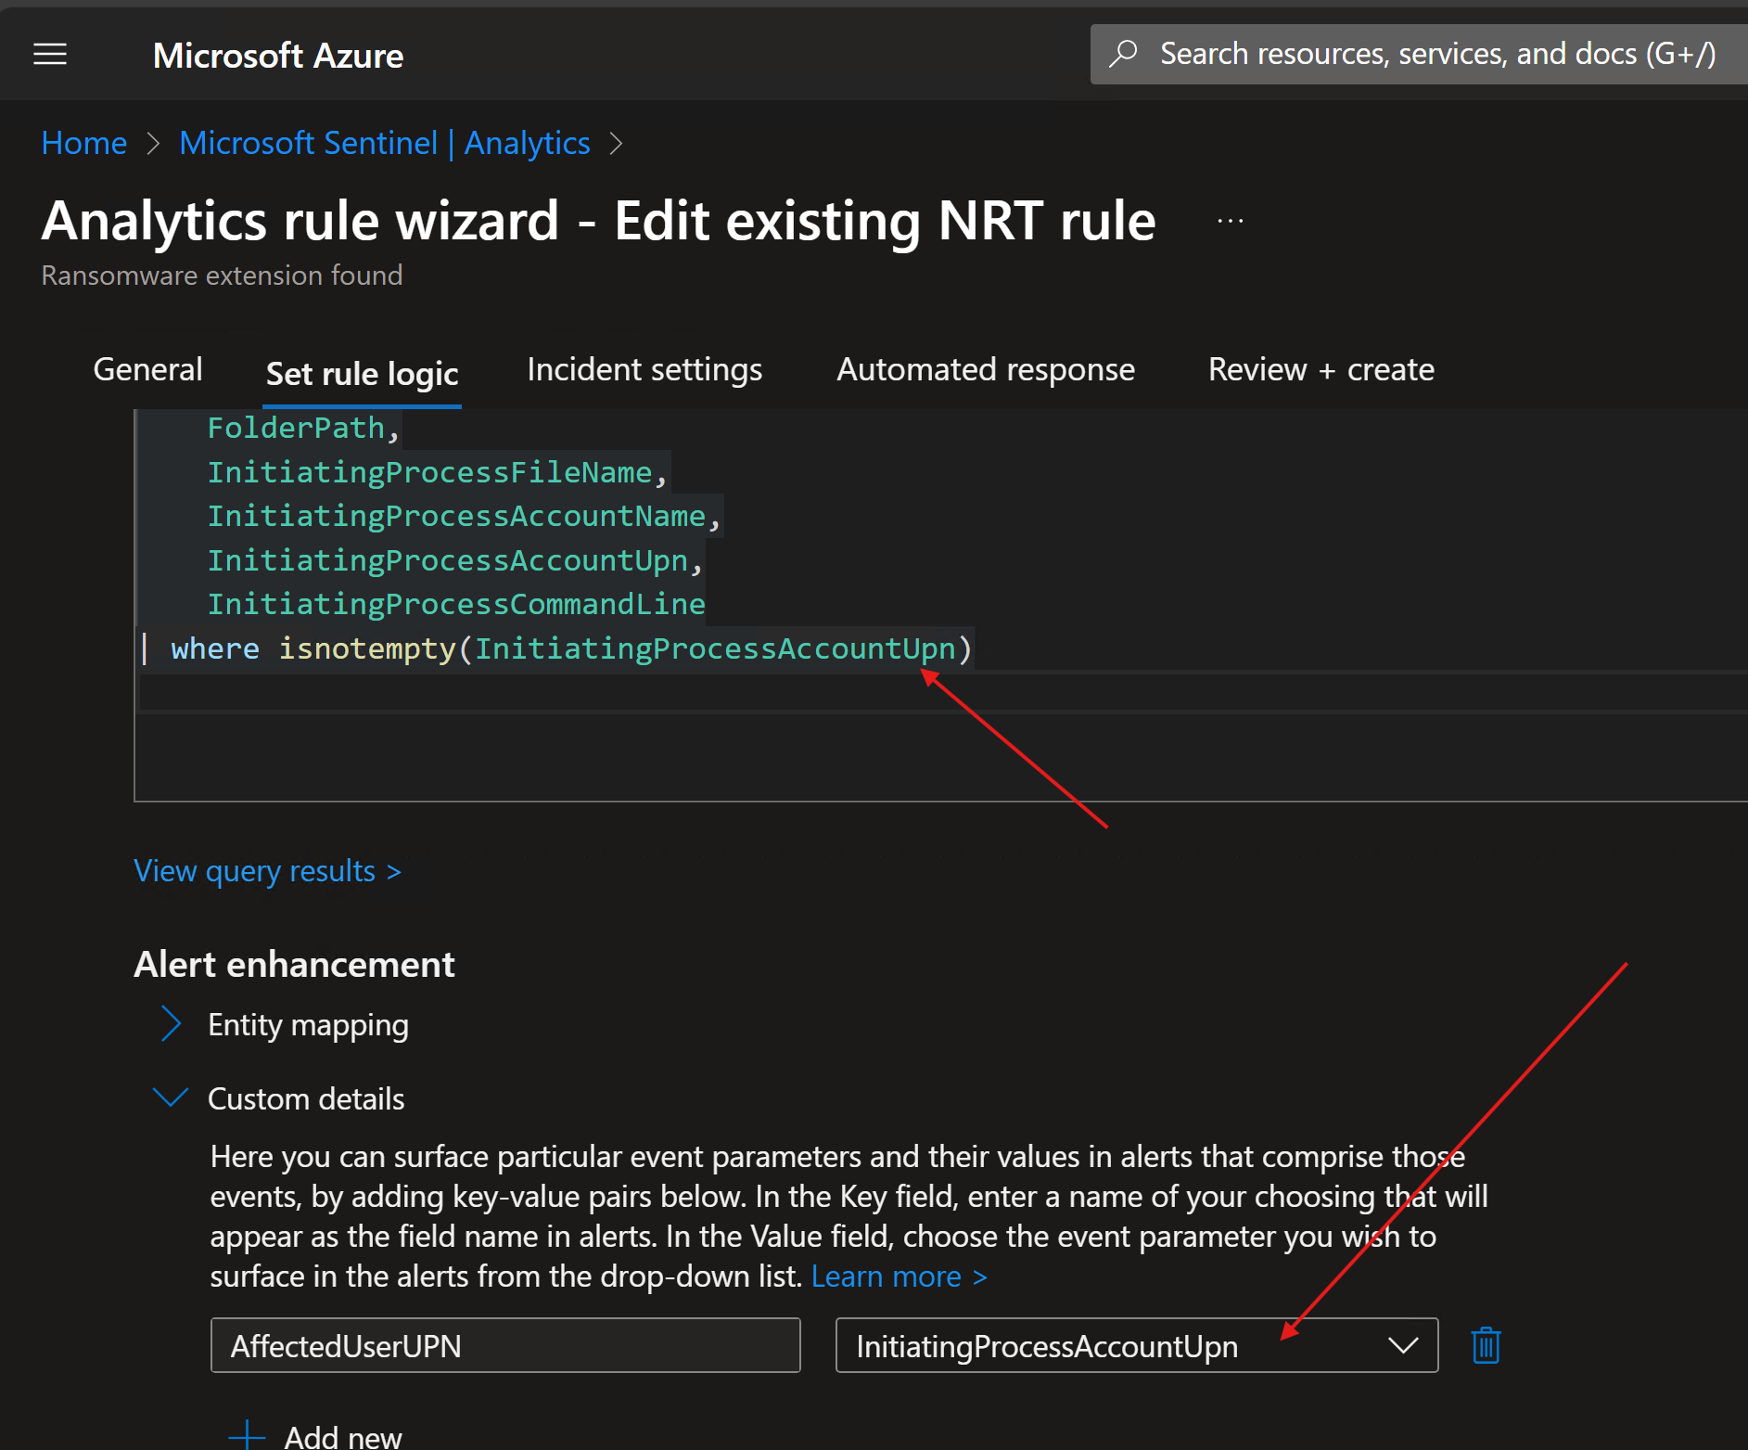Click the Alert enhancement heading
This screenshot has height=1450, width=1748.
(295, 964)
